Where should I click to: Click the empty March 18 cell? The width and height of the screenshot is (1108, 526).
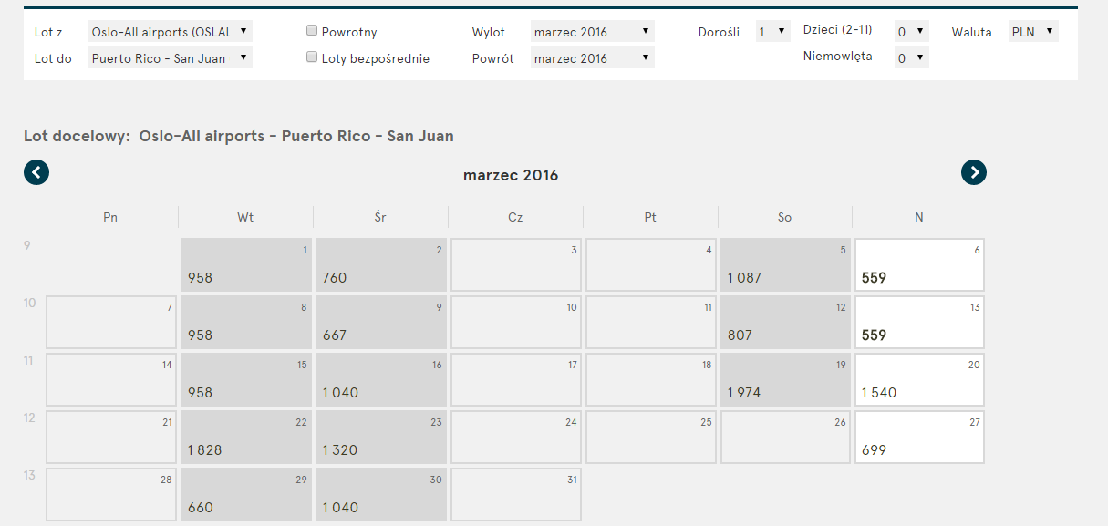(x=651, y=380)
